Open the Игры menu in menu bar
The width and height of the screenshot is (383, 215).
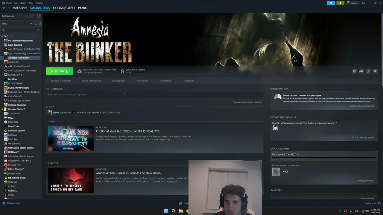coord(31,3)
